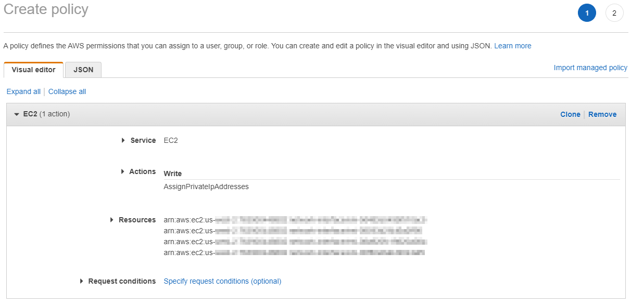Collapse the EC2 section triangle icon

pos(17,114)
